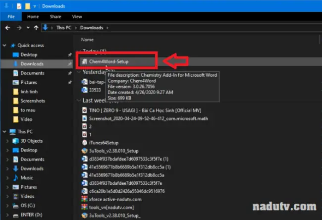The height and width of the screenshot is (220, 322).
Task: Expand Pictures under This PC
Action: pyautogui.click(x=7, y=187)
